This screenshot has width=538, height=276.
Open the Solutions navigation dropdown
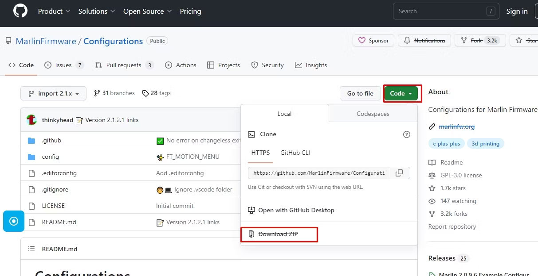click(97, 11)
